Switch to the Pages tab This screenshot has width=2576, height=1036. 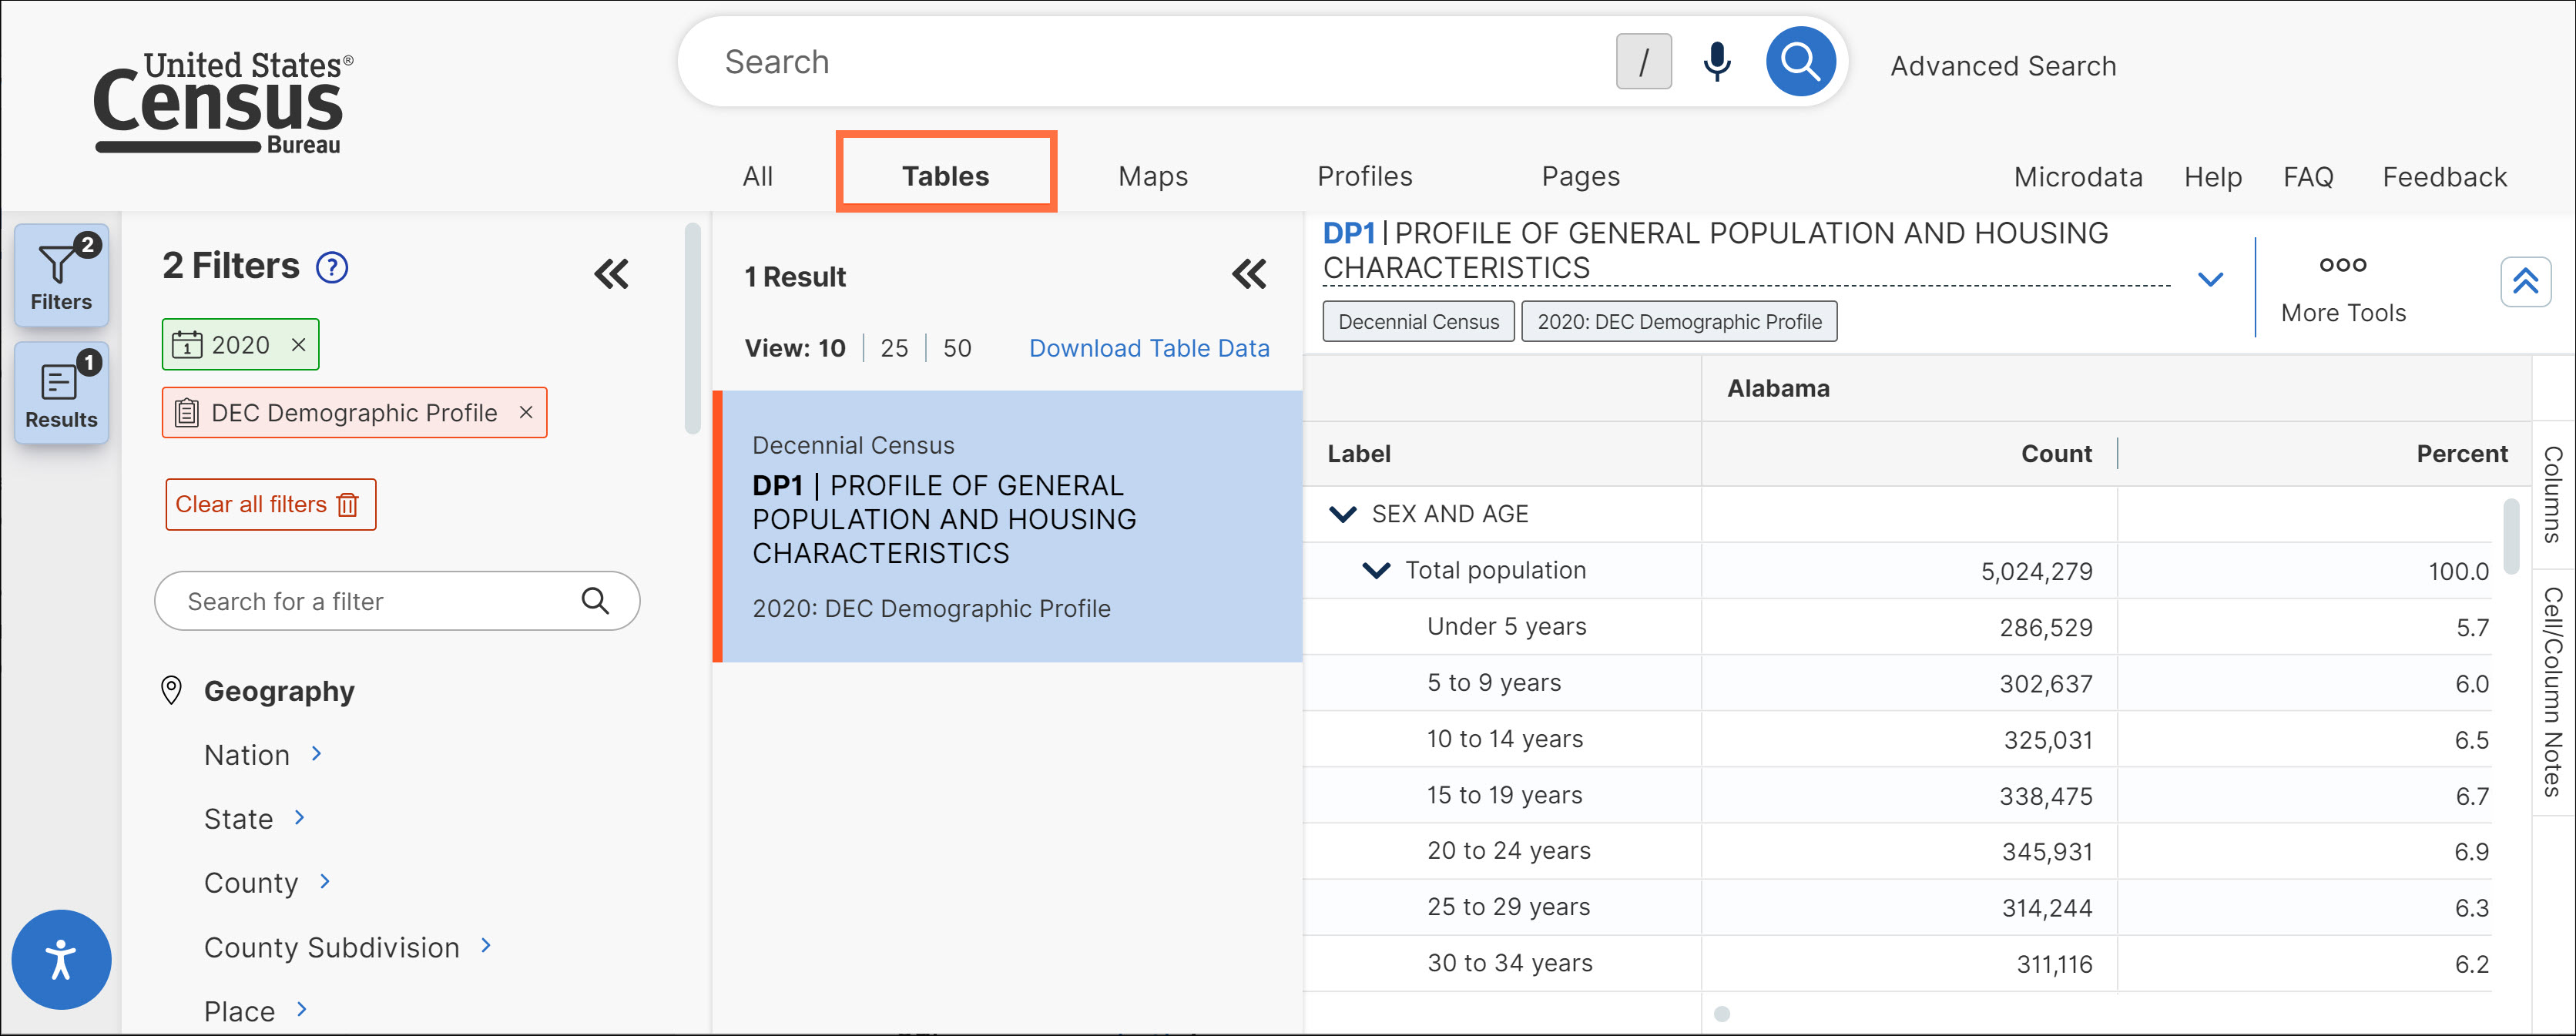(x=1580, y=176)
